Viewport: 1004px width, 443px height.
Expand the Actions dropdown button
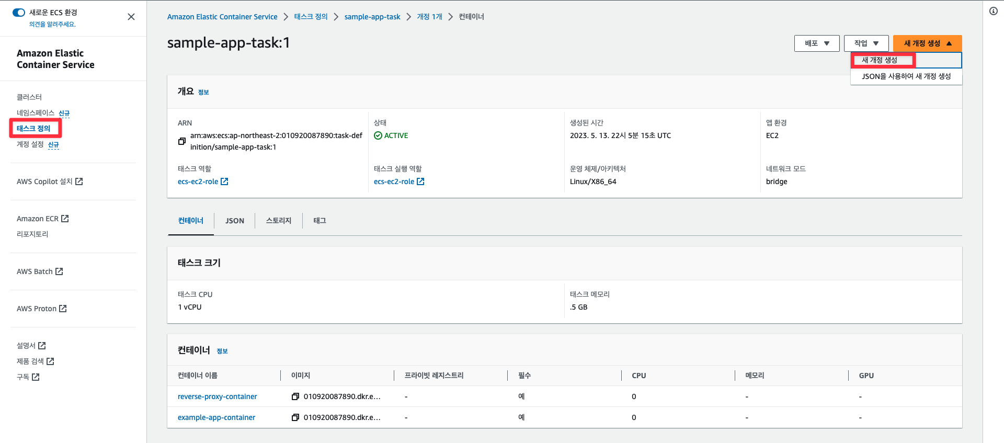click(866, 43)
